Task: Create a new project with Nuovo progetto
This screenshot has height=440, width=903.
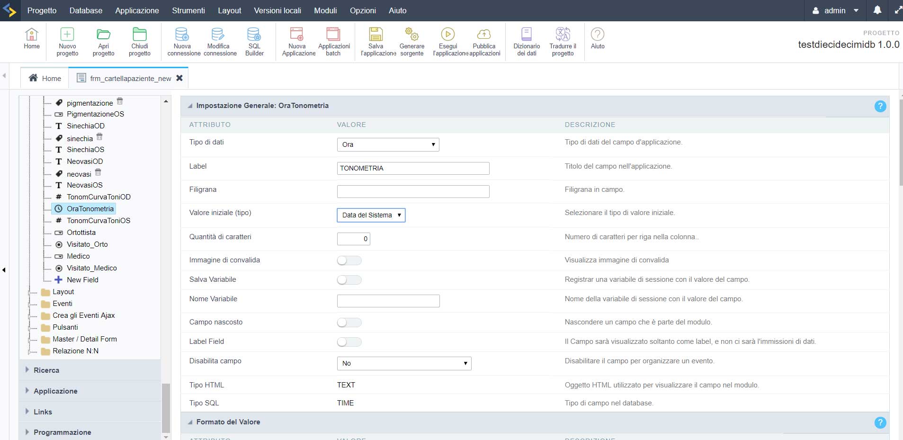Action: point(67,42)
